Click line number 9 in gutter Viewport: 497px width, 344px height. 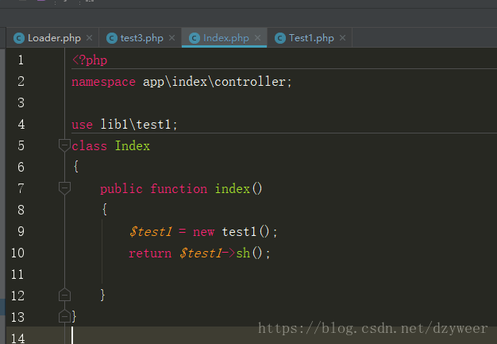pos(21,231)
